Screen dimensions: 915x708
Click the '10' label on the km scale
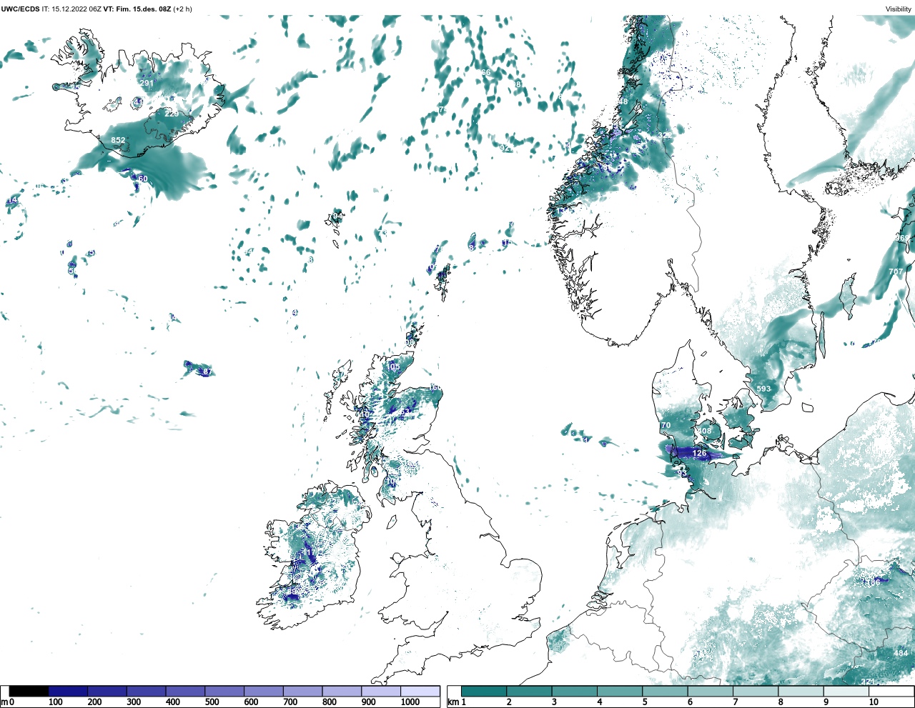pyautogui.click(x=873, y=702)
